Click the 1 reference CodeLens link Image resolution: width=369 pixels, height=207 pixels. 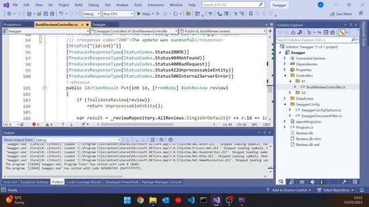point(78,82)
